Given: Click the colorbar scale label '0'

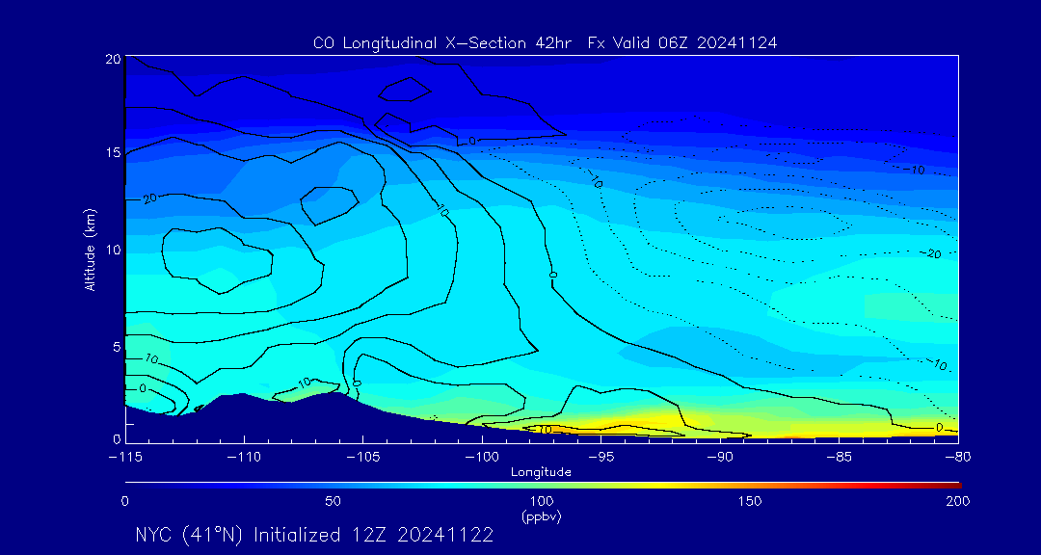Looking at the screenshot, I should 124,501.
